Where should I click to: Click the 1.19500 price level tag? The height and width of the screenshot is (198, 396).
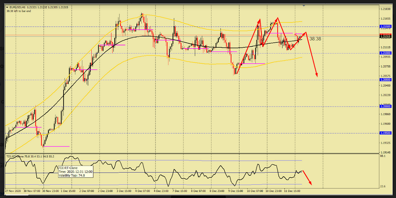385,133
